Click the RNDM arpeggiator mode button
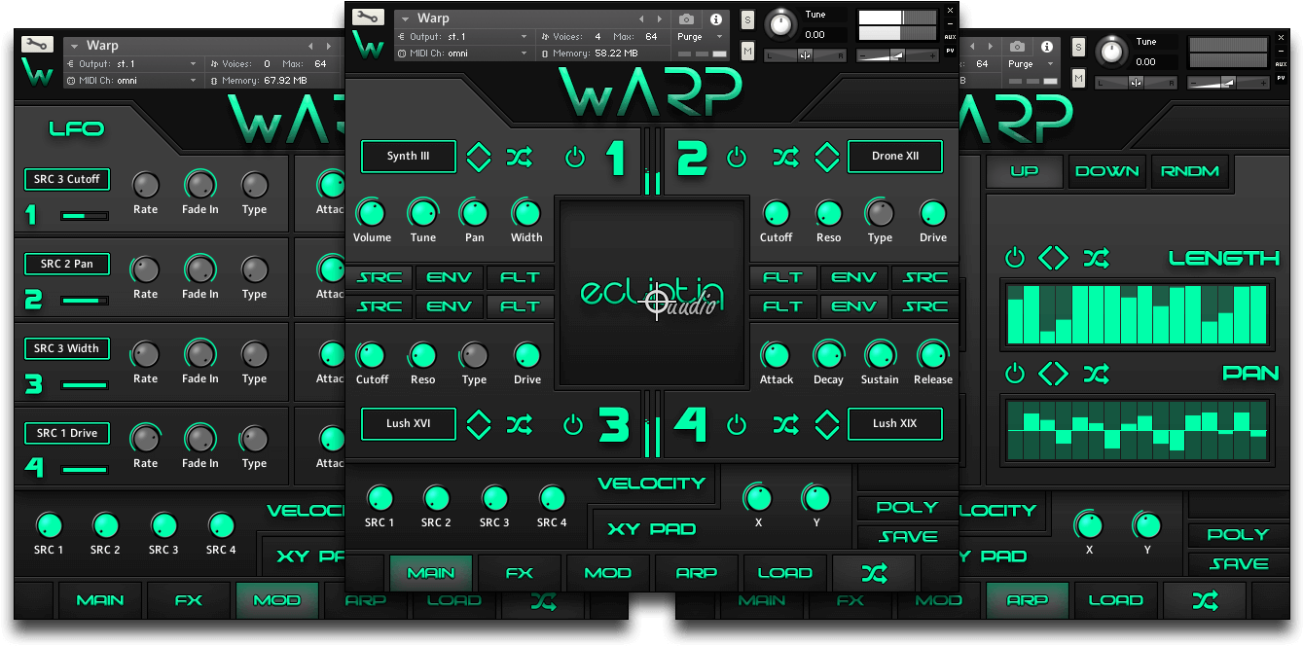 pyautogui.click(x=1189, y=171)
